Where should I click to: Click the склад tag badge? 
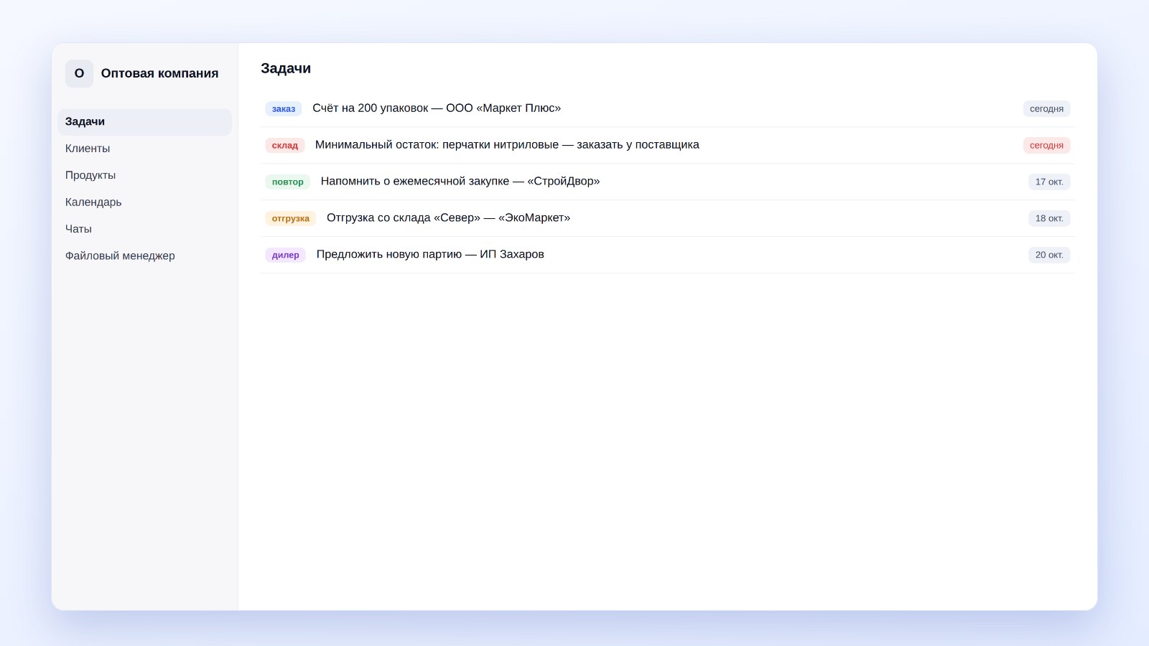pos(285,145)
